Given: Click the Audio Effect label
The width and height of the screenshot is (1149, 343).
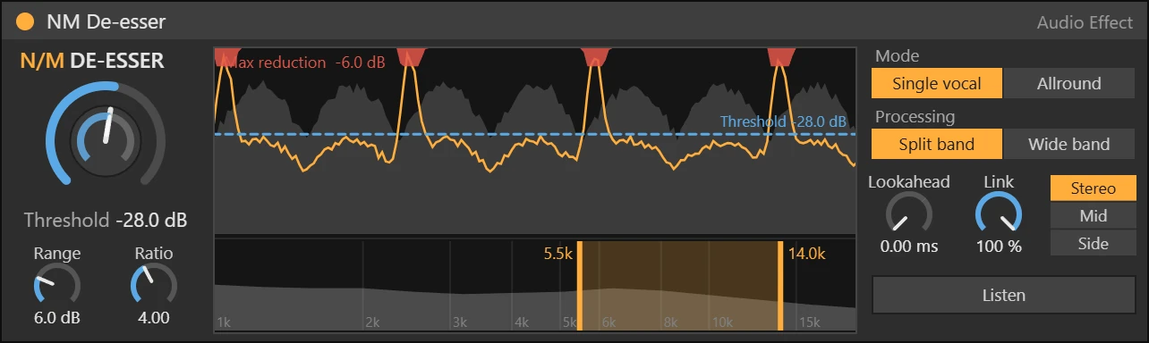Looking at the screenshot, I should click(x=1085, y=22).
